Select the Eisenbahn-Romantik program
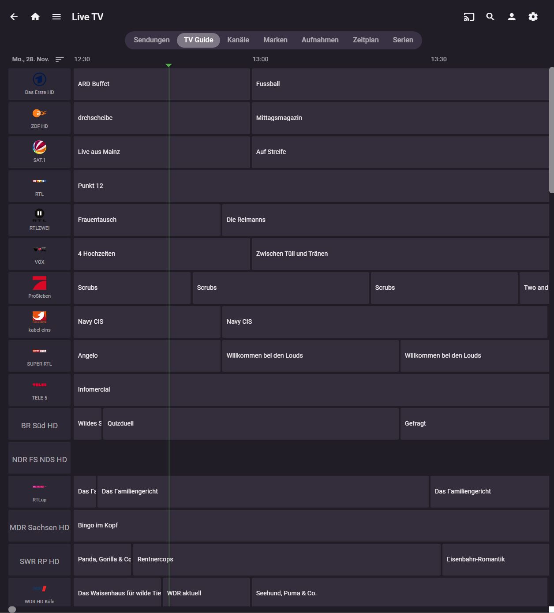554x613 pixels. (x=496, y=559)
